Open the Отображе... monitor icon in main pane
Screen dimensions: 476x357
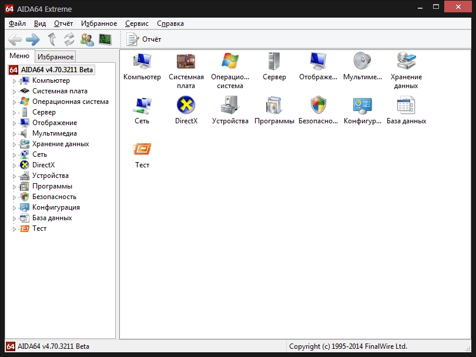coord(318,66)
